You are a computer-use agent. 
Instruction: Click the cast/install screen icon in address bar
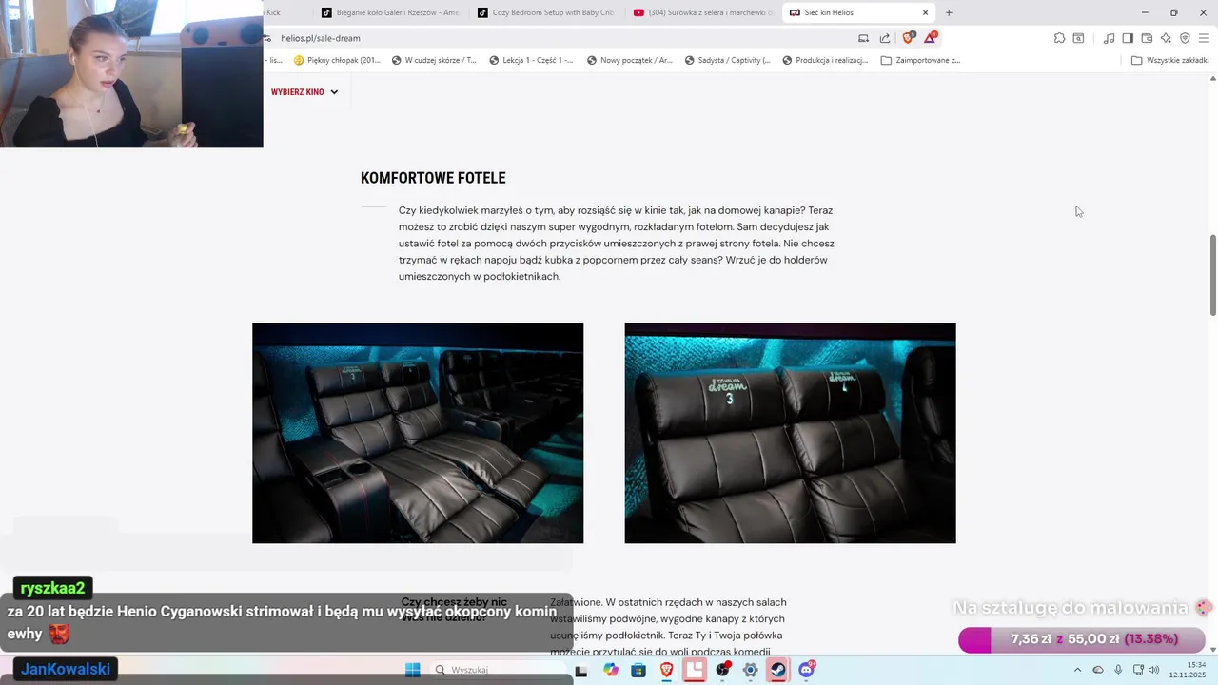[864, 38]
